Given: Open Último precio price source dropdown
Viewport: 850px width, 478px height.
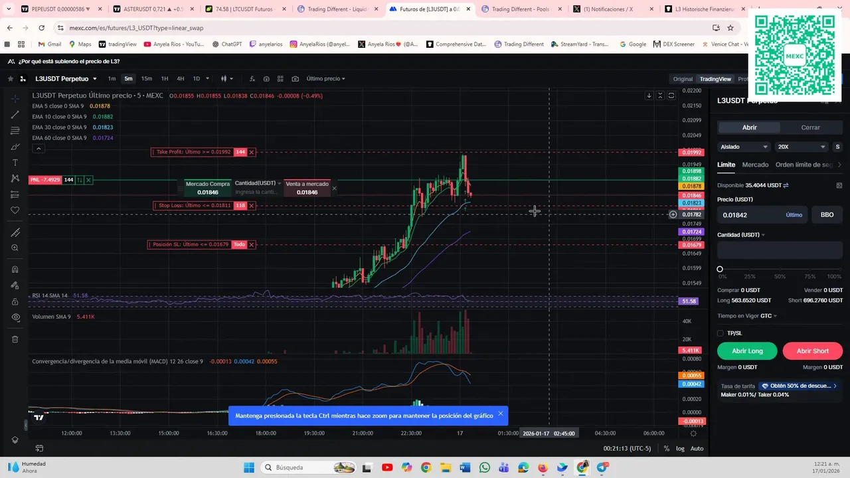Looking at the screenshot, I should 325,78.
